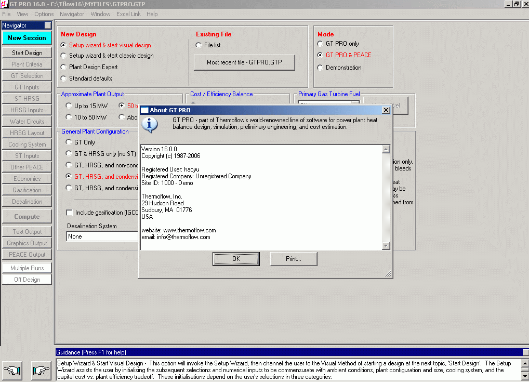Viewport: 529px width, 382px height.
Task: Choose GT & HRSG only (no ST)
Action: coord(69,153)
